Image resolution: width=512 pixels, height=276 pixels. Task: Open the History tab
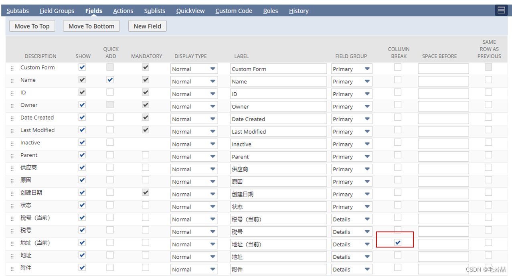[298, 11]
